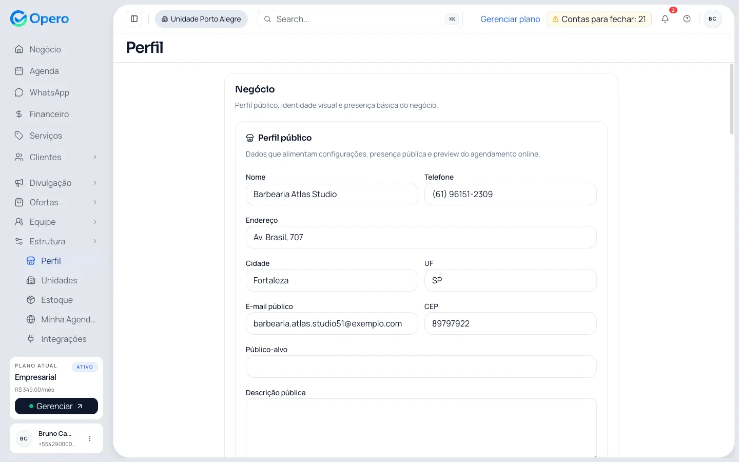The image size is (739, 462).
Task: Click the search magnifier icon
Action: (267, 19)
